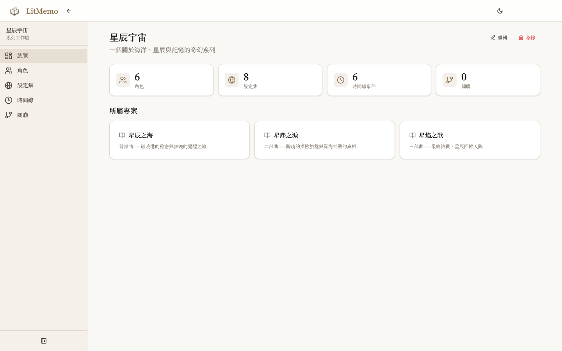Open the 星焰之歌 project card
562x351 pixels.
tap(470, 140)
